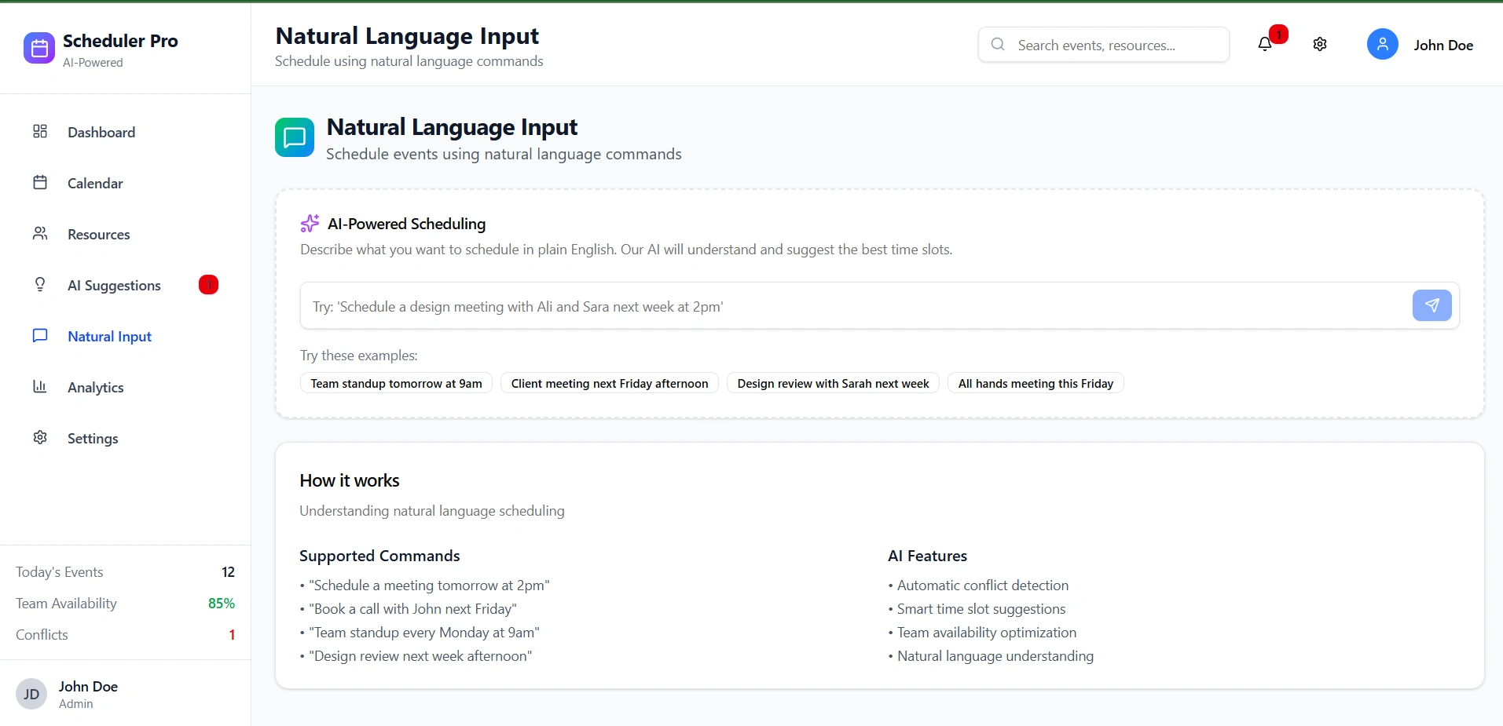Open the Analytics section
Screen dimensions: 1503x726
(x=95, y=387)
